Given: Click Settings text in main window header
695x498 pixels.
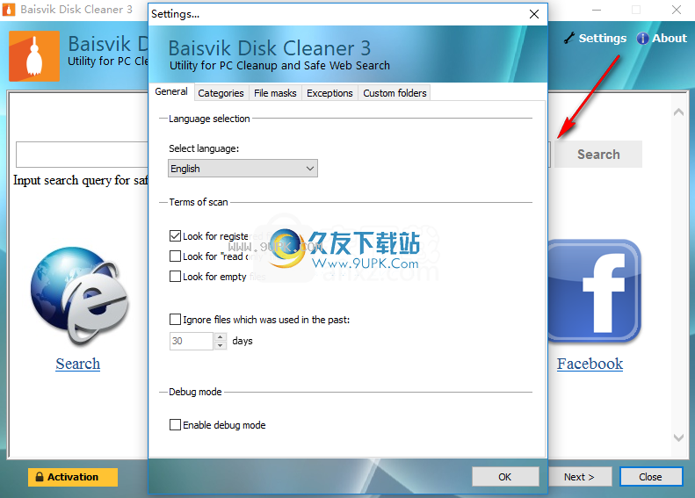Looking at the screenshot, I should [x=603, y=39].
